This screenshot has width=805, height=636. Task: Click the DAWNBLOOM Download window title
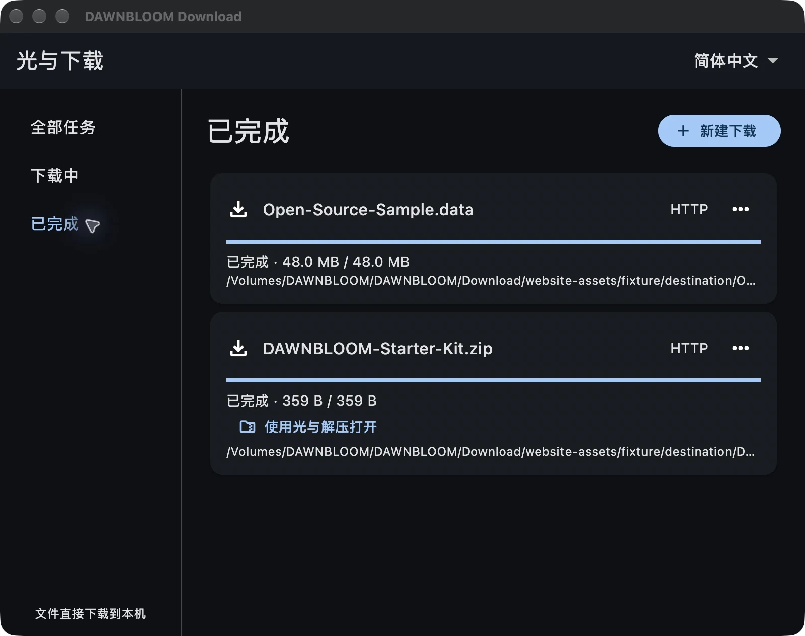point(163,17)
